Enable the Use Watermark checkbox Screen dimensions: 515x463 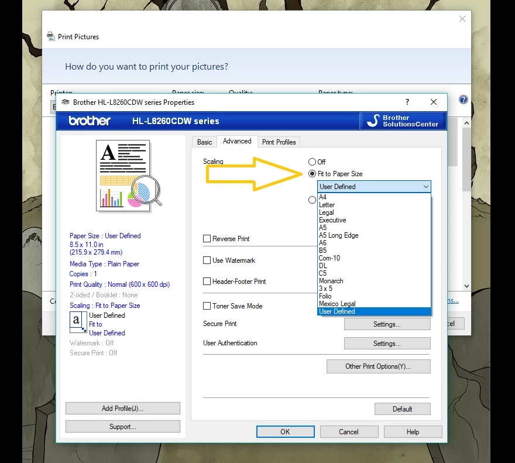pos(207,260)
